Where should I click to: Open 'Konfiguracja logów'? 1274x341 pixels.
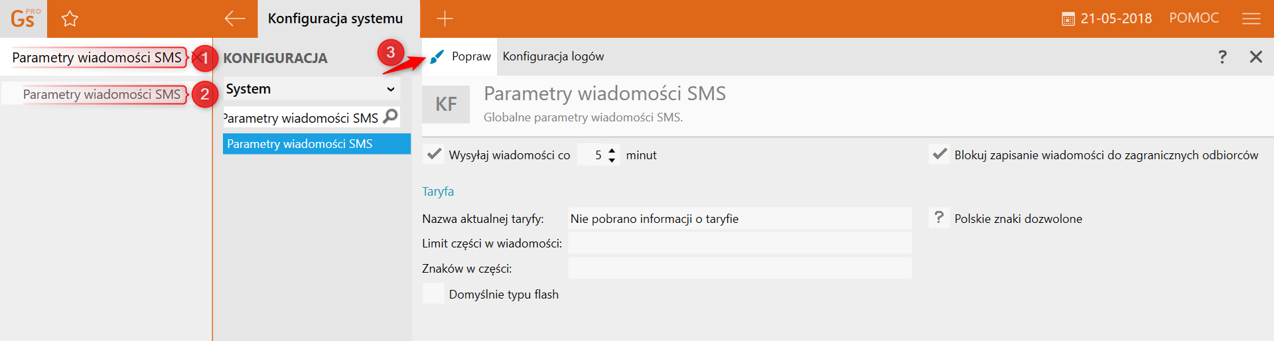[553, 56]
